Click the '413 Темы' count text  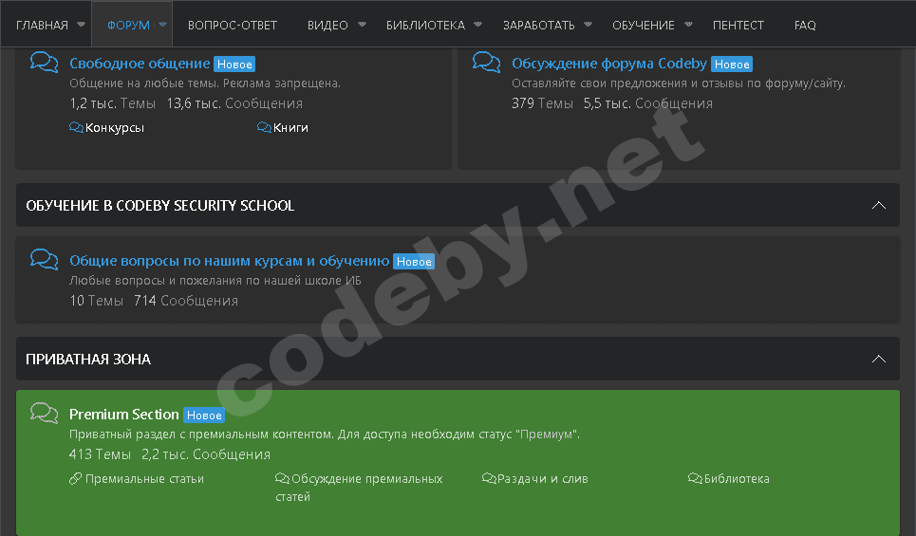coord(100,454)
